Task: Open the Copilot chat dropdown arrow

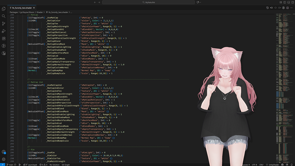Action: [x=201, y=2]
